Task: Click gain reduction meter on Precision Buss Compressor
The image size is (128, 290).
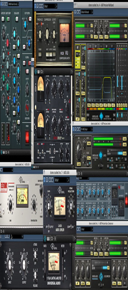Action: pos(101,268)
